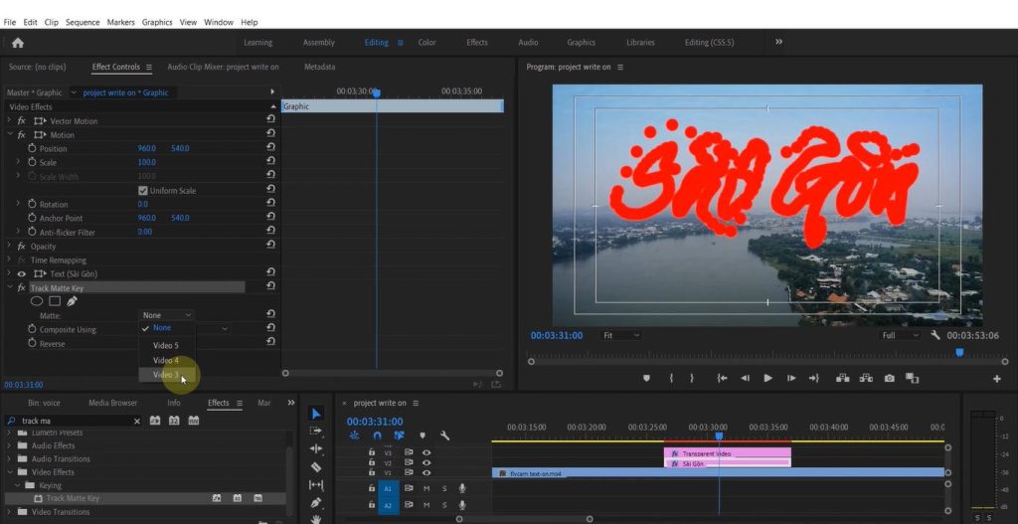Open timeline display settings wrench
The image size is (1018, 524).
[x=444, y=436]
